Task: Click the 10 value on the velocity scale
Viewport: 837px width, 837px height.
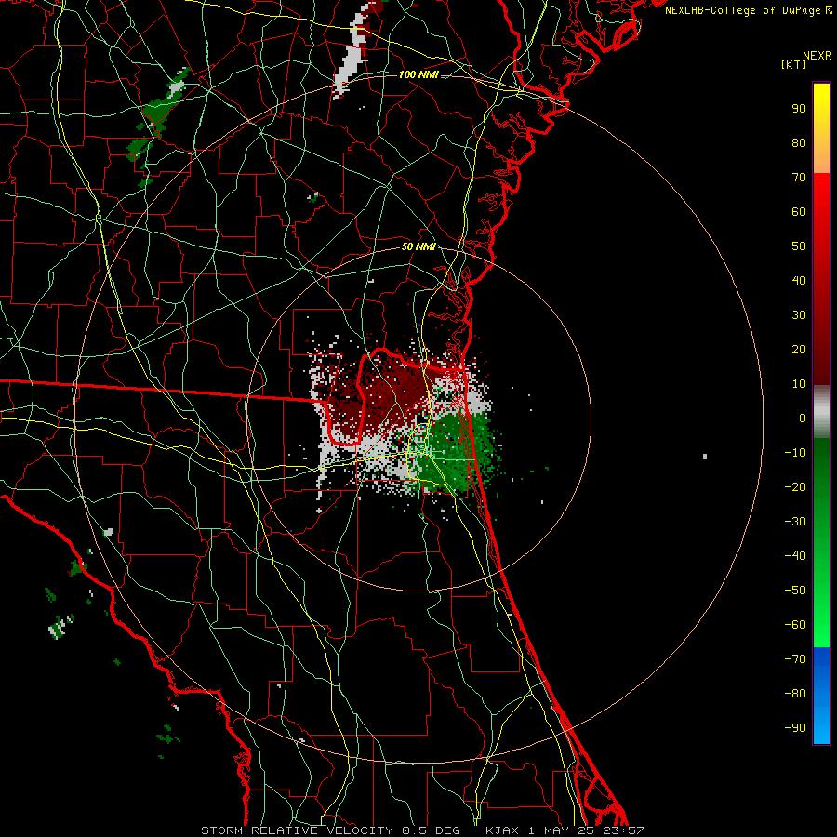Action: pos(799,384)
